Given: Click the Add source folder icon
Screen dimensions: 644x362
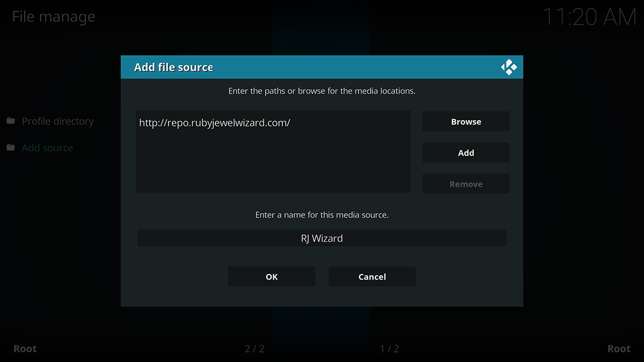Looking at the screenshot, I should [x=11, y=147].
